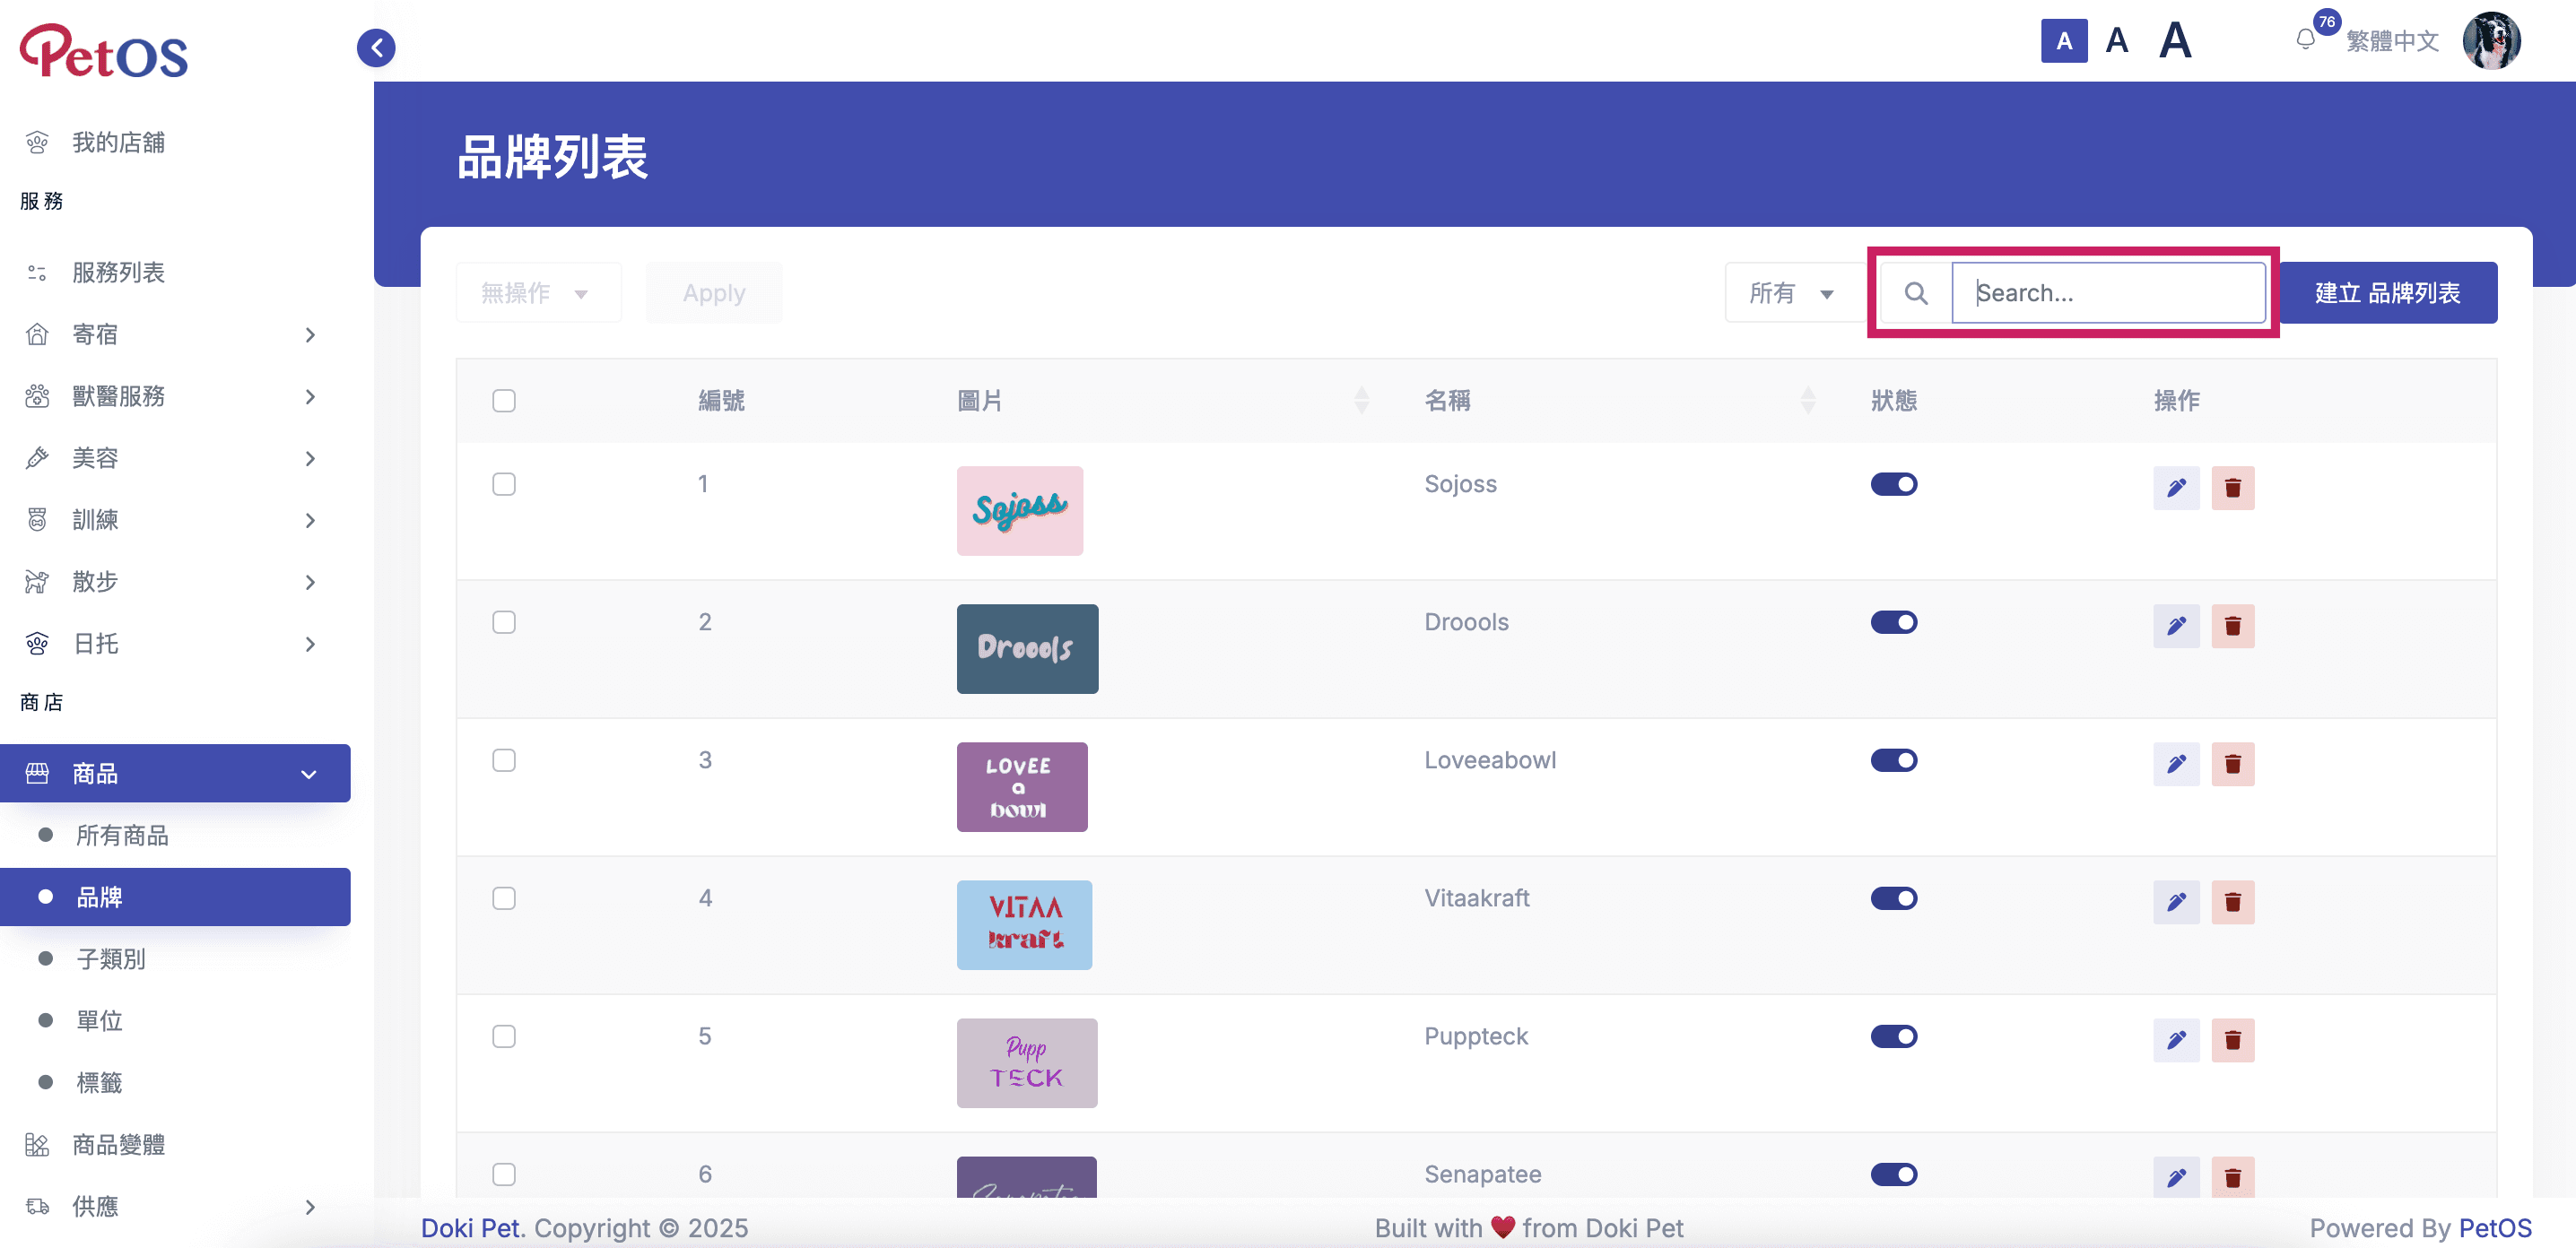This screenshot has width=2576, height=1248.
Task: Open the PetOS link in the footer
Action: [2495, 1227]
